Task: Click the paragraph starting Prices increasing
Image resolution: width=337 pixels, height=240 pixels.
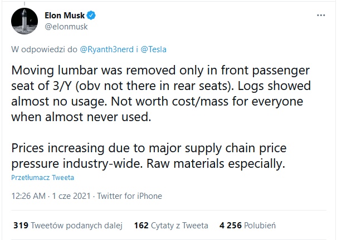Action: tap(149, 156)
